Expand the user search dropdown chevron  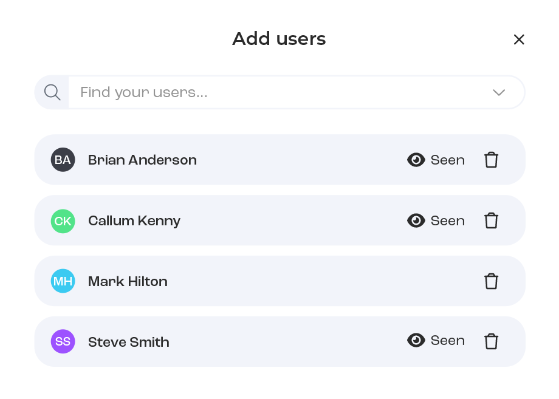coord(499,93)
